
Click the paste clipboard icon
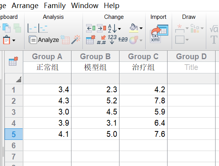click(x=7, y=40)
